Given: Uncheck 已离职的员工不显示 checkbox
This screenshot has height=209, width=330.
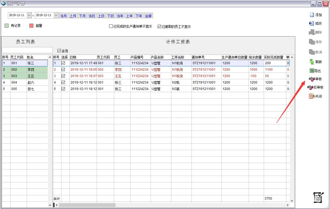Looking at the screenshot, I should click(x=159, y=26).
